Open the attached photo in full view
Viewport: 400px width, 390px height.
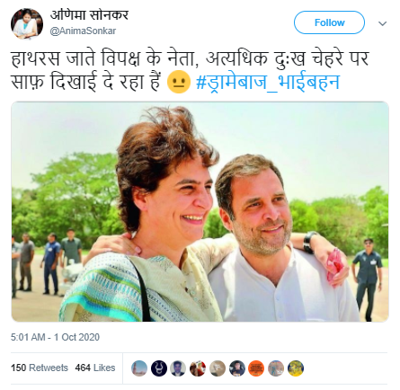click(x=200, y=212)
